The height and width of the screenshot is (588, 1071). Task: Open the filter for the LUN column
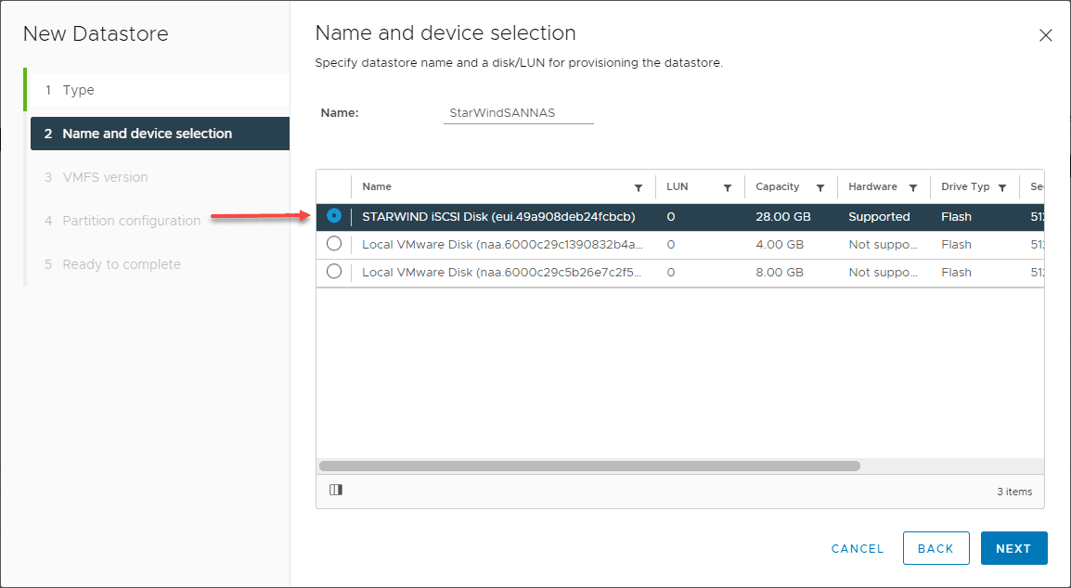coord(729,186)
